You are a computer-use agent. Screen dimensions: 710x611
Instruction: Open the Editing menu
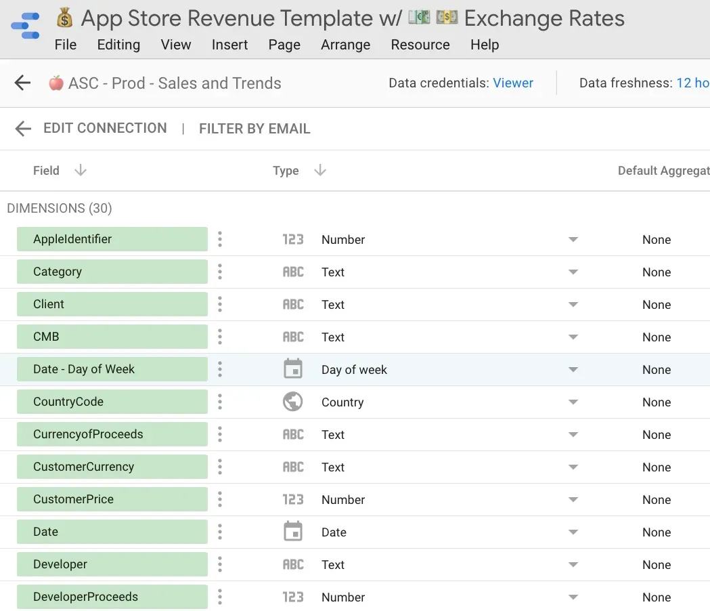pyautogui.click(x=118, y=45)
